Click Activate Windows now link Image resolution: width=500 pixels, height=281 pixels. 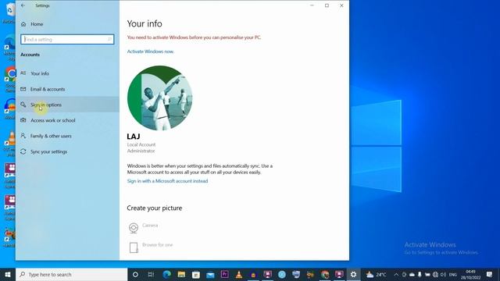pos(151,52)
